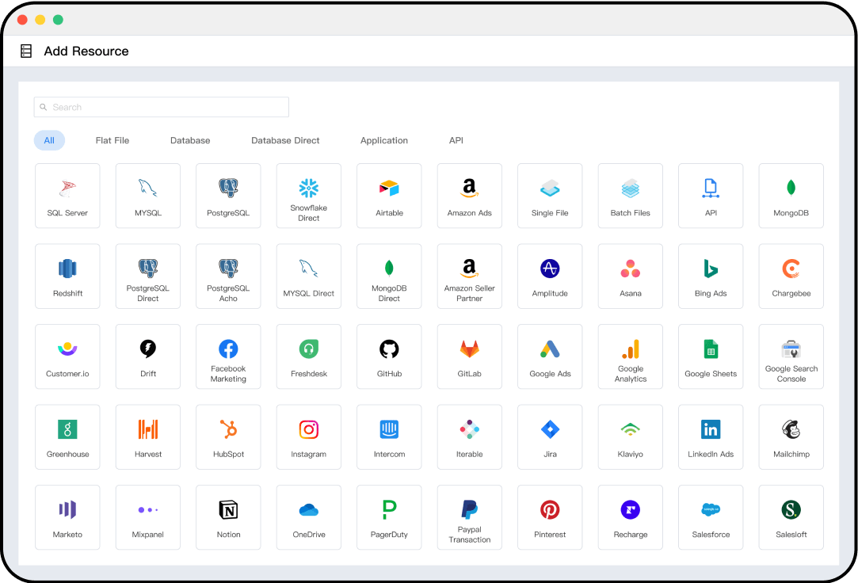
Task: Add the Paypal Transaction source
Action: 469,516
